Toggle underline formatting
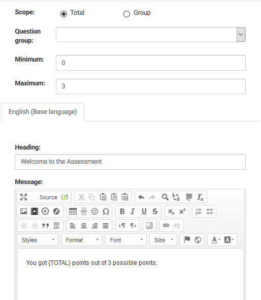The image size is (261, 300). point(144,211)
